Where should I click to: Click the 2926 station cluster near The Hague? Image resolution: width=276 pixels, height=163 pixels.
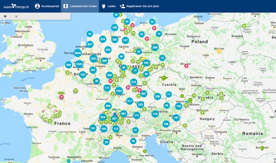click(x=78, y=53)
